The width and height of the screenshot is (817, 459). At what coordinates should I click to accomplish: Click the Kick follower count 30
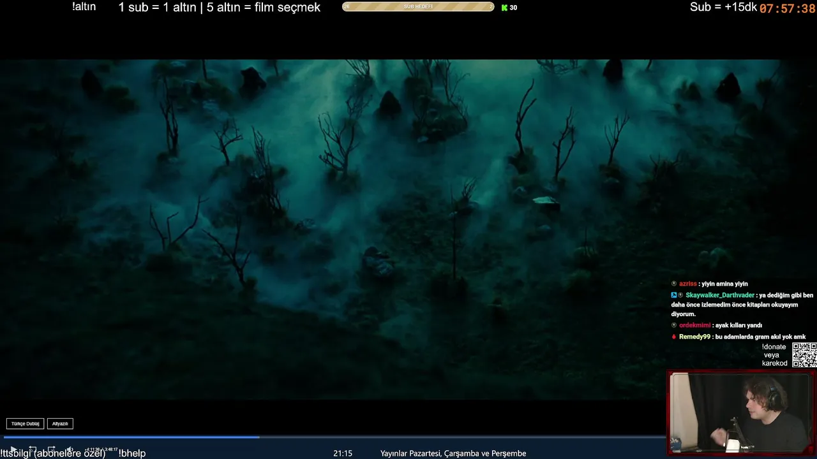point(513,8)
